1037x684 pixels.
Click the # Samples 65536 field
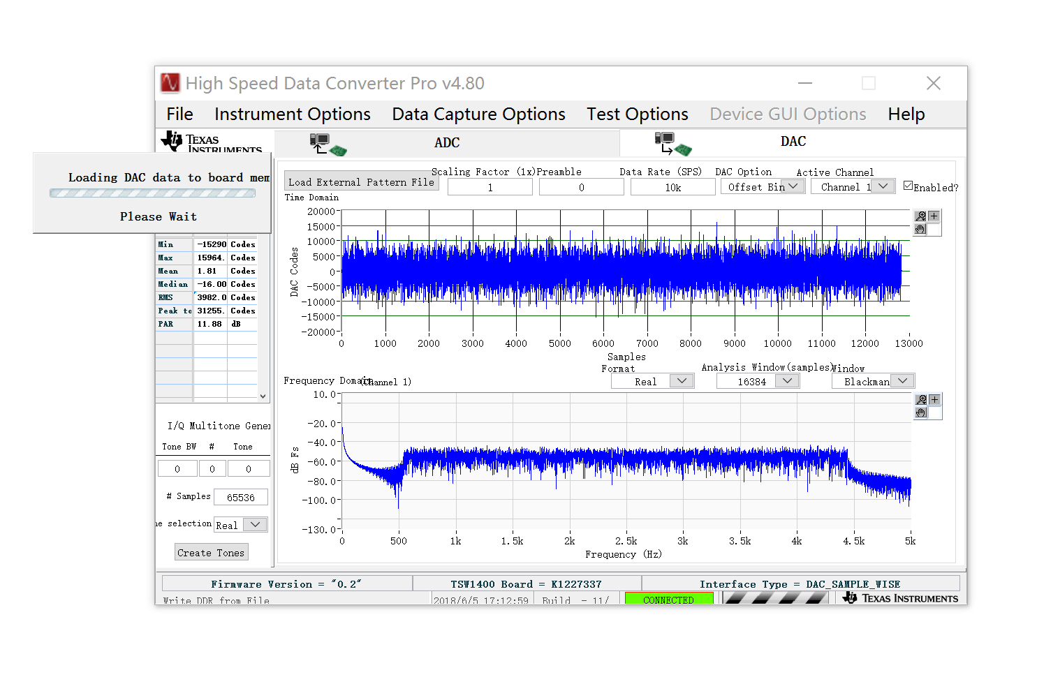point(241,497)
